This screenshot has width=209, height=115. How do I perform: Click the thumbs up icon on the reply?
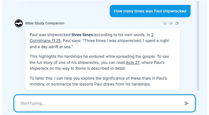tap(165, 23)
